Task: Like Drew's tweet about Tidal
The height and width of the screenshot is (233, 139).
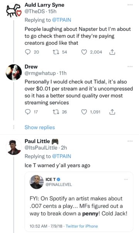Action: (x=84, y=112)
